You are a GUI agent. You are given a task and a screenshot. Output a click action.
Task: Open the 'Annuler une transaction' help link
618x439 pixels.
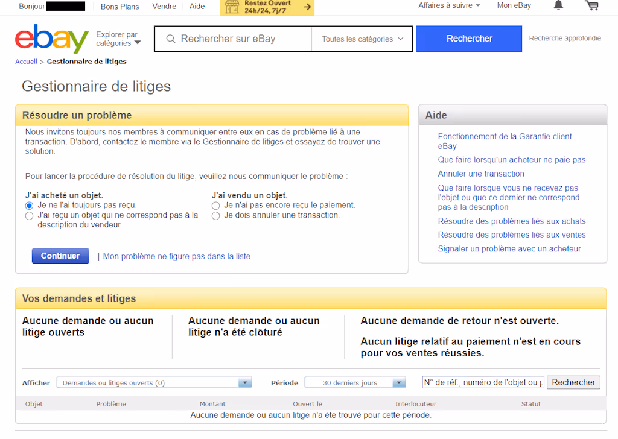(481, 174)
